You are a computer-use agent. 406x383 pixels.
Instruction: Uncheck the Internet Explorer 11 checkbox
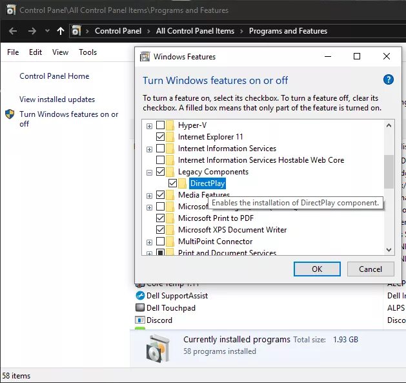[160, 136]
